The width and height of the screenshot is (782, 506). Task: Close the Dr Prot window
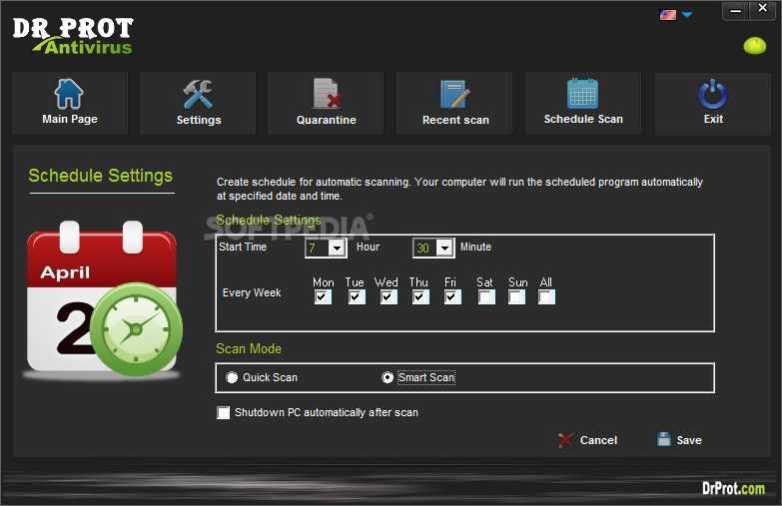(763, 9)
